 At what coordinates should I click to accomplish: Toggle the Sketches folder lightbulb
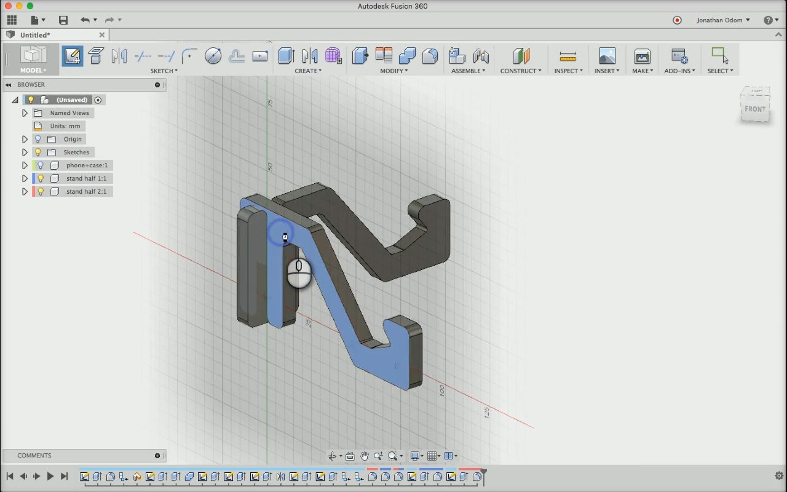click(x=38, y=153)
